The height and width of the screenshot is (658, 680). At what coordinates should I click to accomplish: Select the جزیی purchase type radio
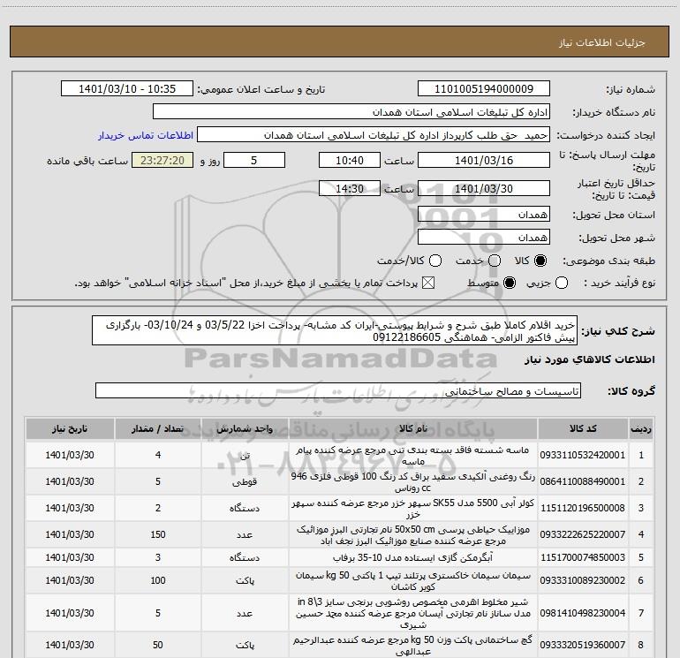pos(562,283)
